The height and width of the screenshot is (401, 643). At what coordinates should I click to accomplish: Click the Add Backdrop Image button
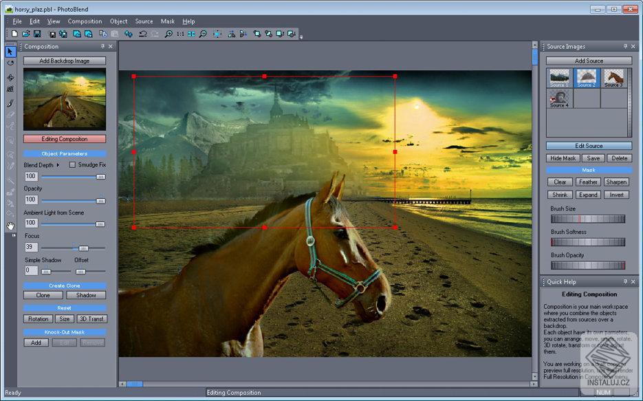65,61
